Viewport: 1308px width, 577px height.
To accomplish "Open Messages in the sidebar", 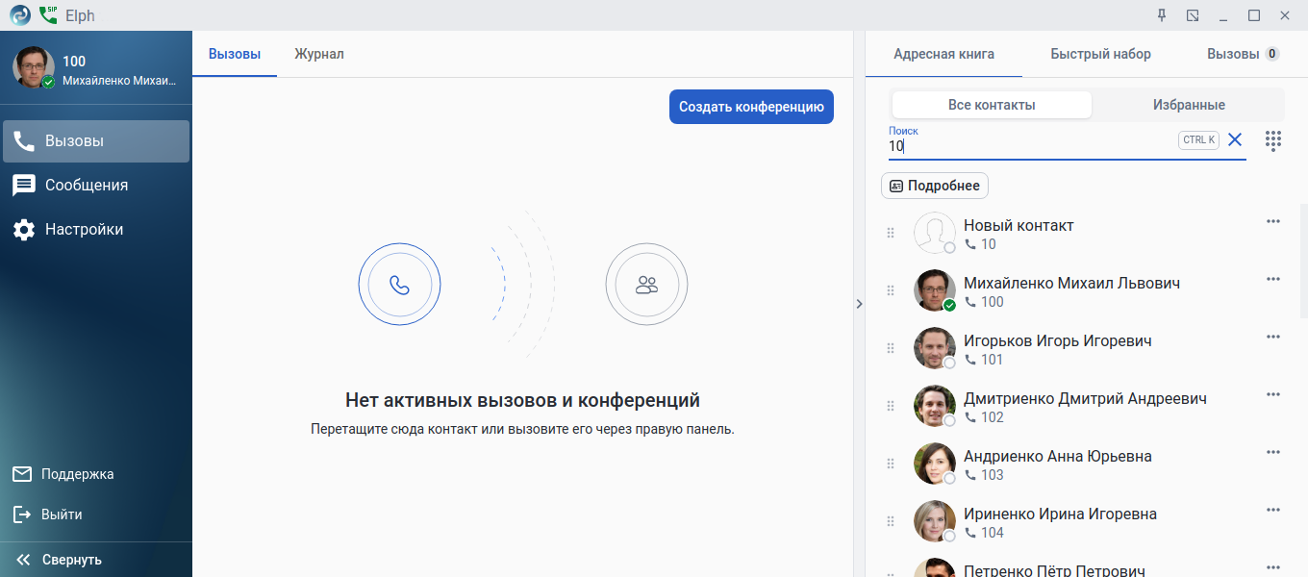I will 24,186.
